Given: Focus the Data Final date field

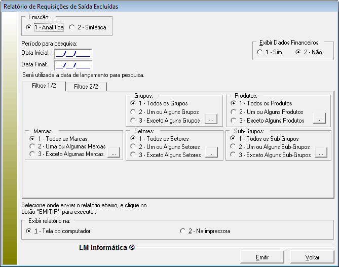Looking at the screenshot, I should [72, 65].
